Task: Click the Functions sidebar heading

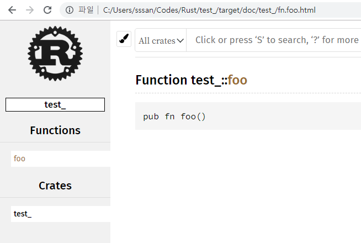Action: tap(55, 130)
